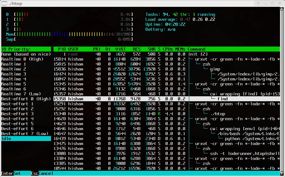Viewport: 285px width, 177px height.
Task: Click the D state of PID 16439
Action: [159, 138]
